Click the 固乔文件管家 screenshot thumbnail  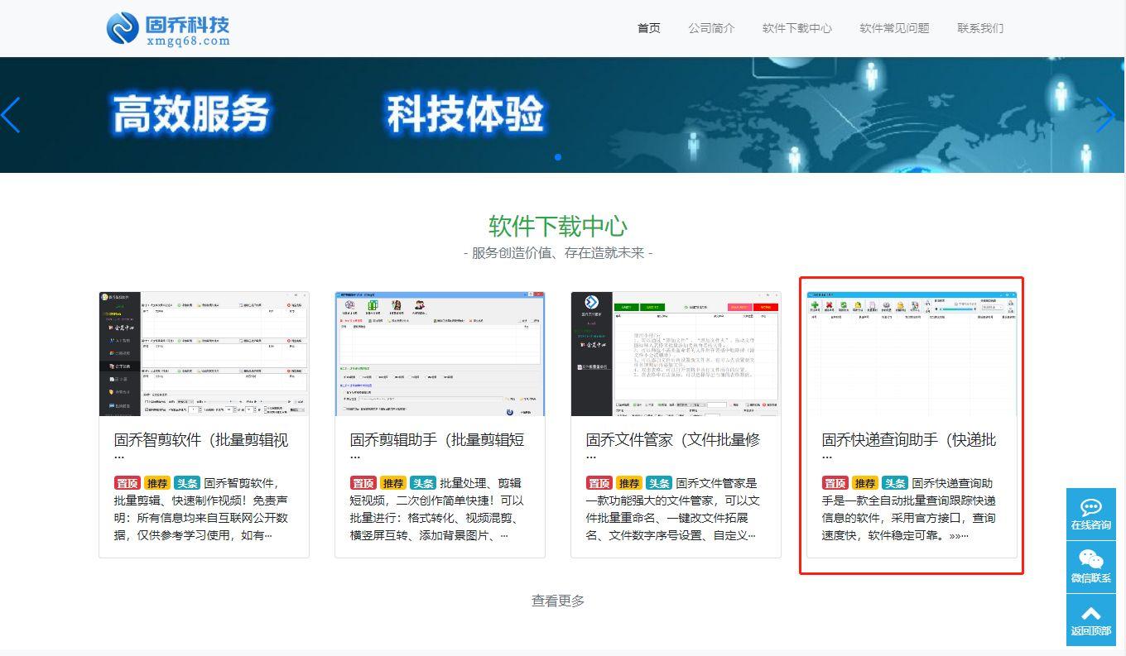click(676, 352)
